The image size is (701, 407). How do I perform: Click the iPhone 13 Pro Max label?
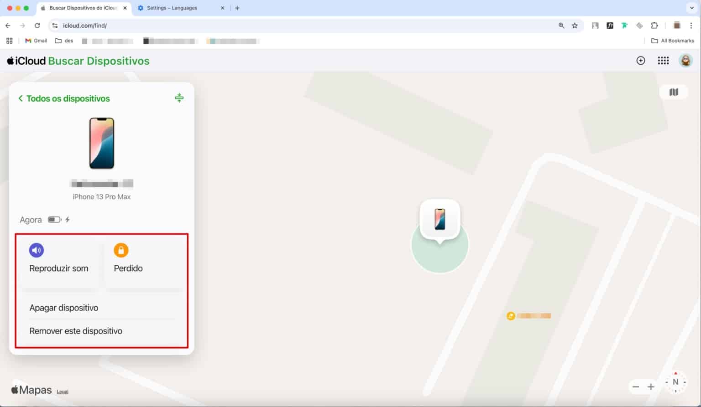click(101, 197)
